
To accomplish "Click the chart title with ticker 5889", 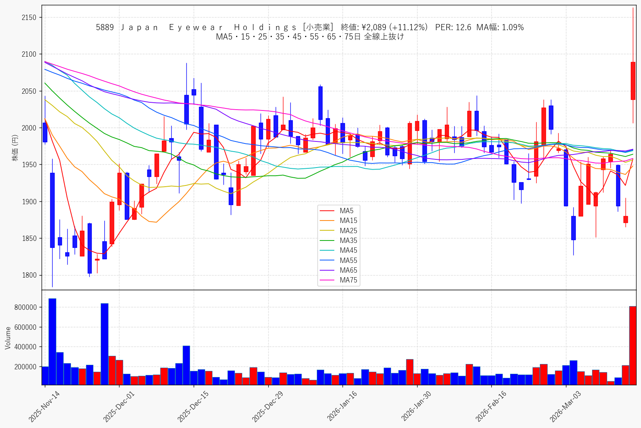I will tap(310, 27).
